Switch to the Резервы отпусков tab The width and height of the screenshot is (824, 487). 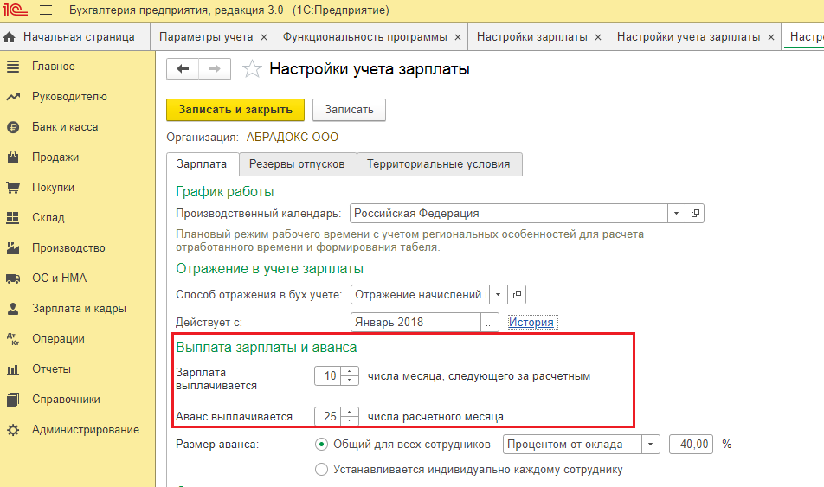tap(297, 164)
